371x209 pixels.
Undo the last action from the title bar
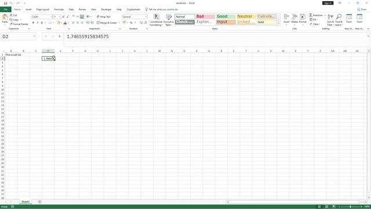coord(11,3)
